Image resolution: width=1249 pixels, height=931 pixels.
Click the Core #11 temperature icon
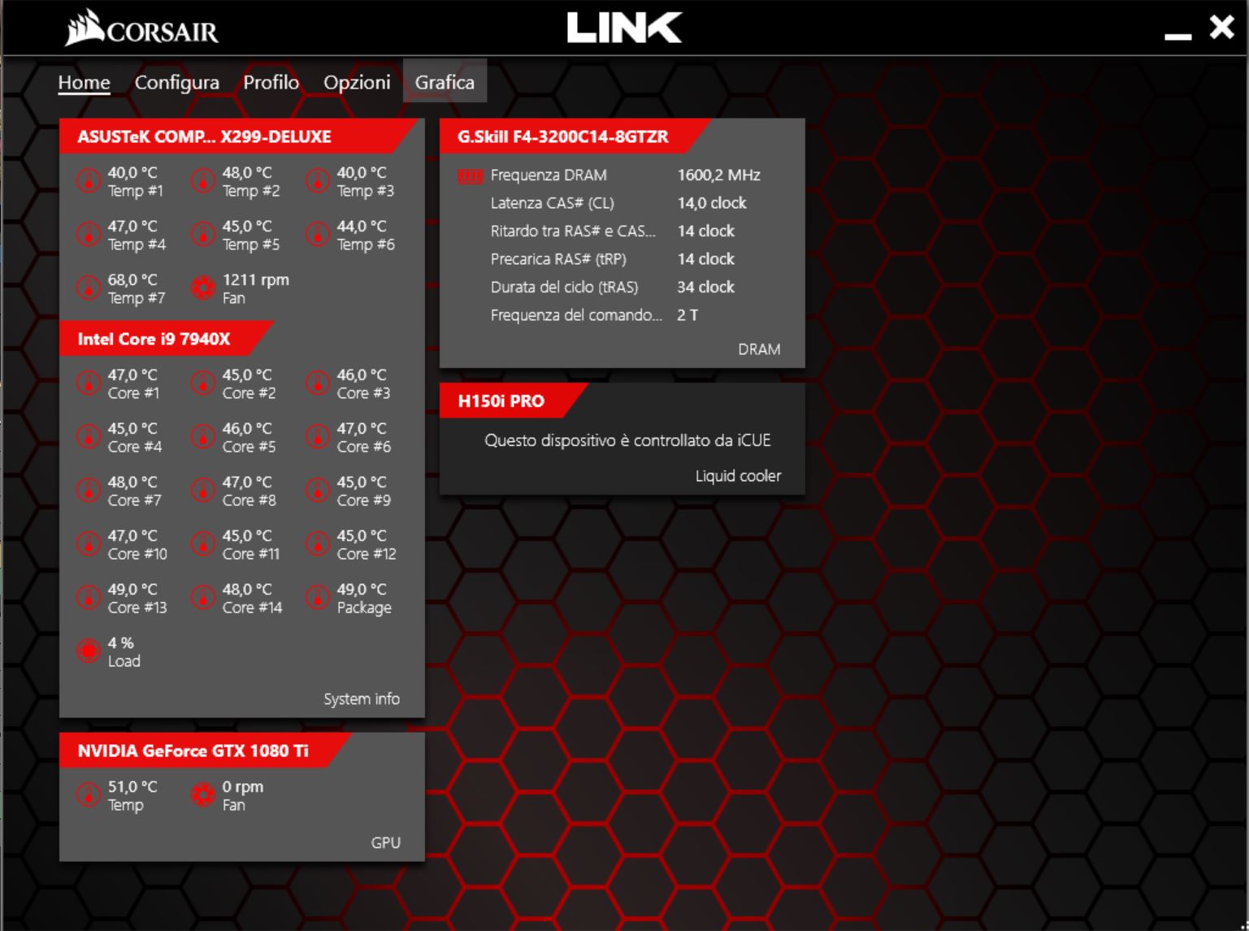202,543
